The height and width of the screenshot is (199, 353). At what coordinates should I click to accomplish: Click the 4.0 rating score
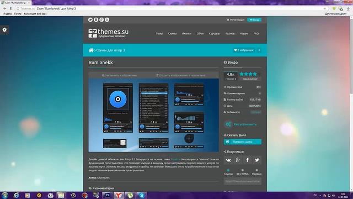click(x=231, y=74)
